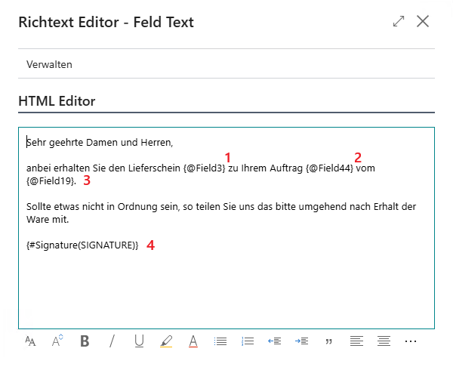Open the font family picker icon
453x367 pixels.
click(x=30, y=341)
